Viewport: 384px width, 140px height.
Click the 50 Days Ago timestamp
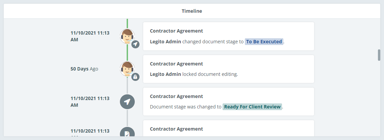[84, 69]
